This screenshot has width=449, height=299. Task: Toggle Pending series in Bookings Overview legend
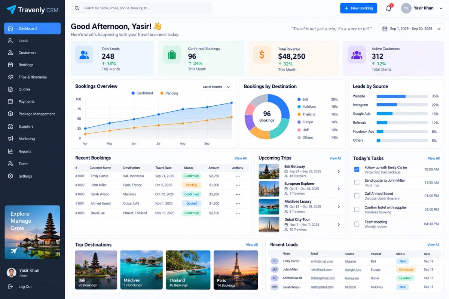pos(169,93)
